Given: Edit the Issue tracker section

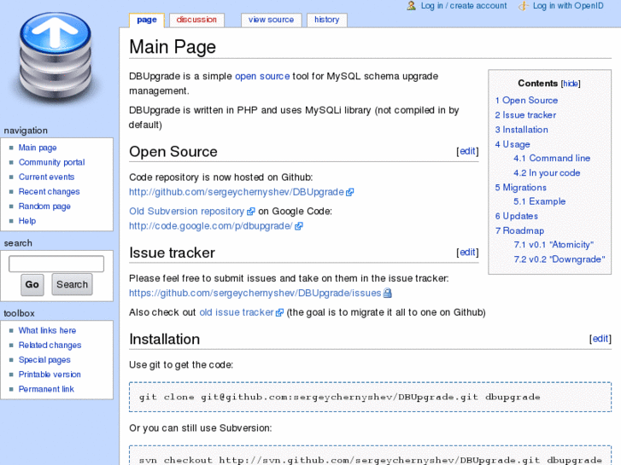Looking at the screenshot, I should pos(467,252).
